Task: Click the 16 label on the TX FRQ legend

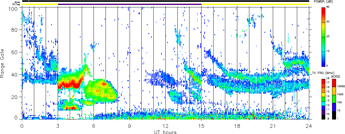Action: pyautogui.click(x=327, y=87)
